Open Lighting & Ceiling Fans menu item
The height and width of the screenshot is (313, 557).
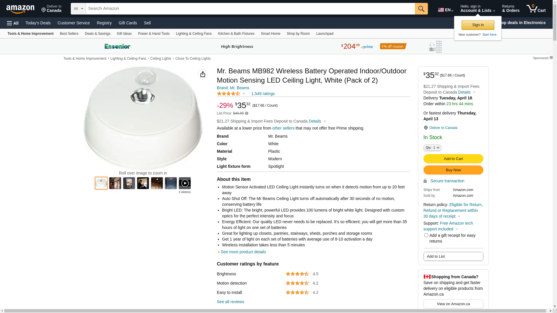[193, 34]
